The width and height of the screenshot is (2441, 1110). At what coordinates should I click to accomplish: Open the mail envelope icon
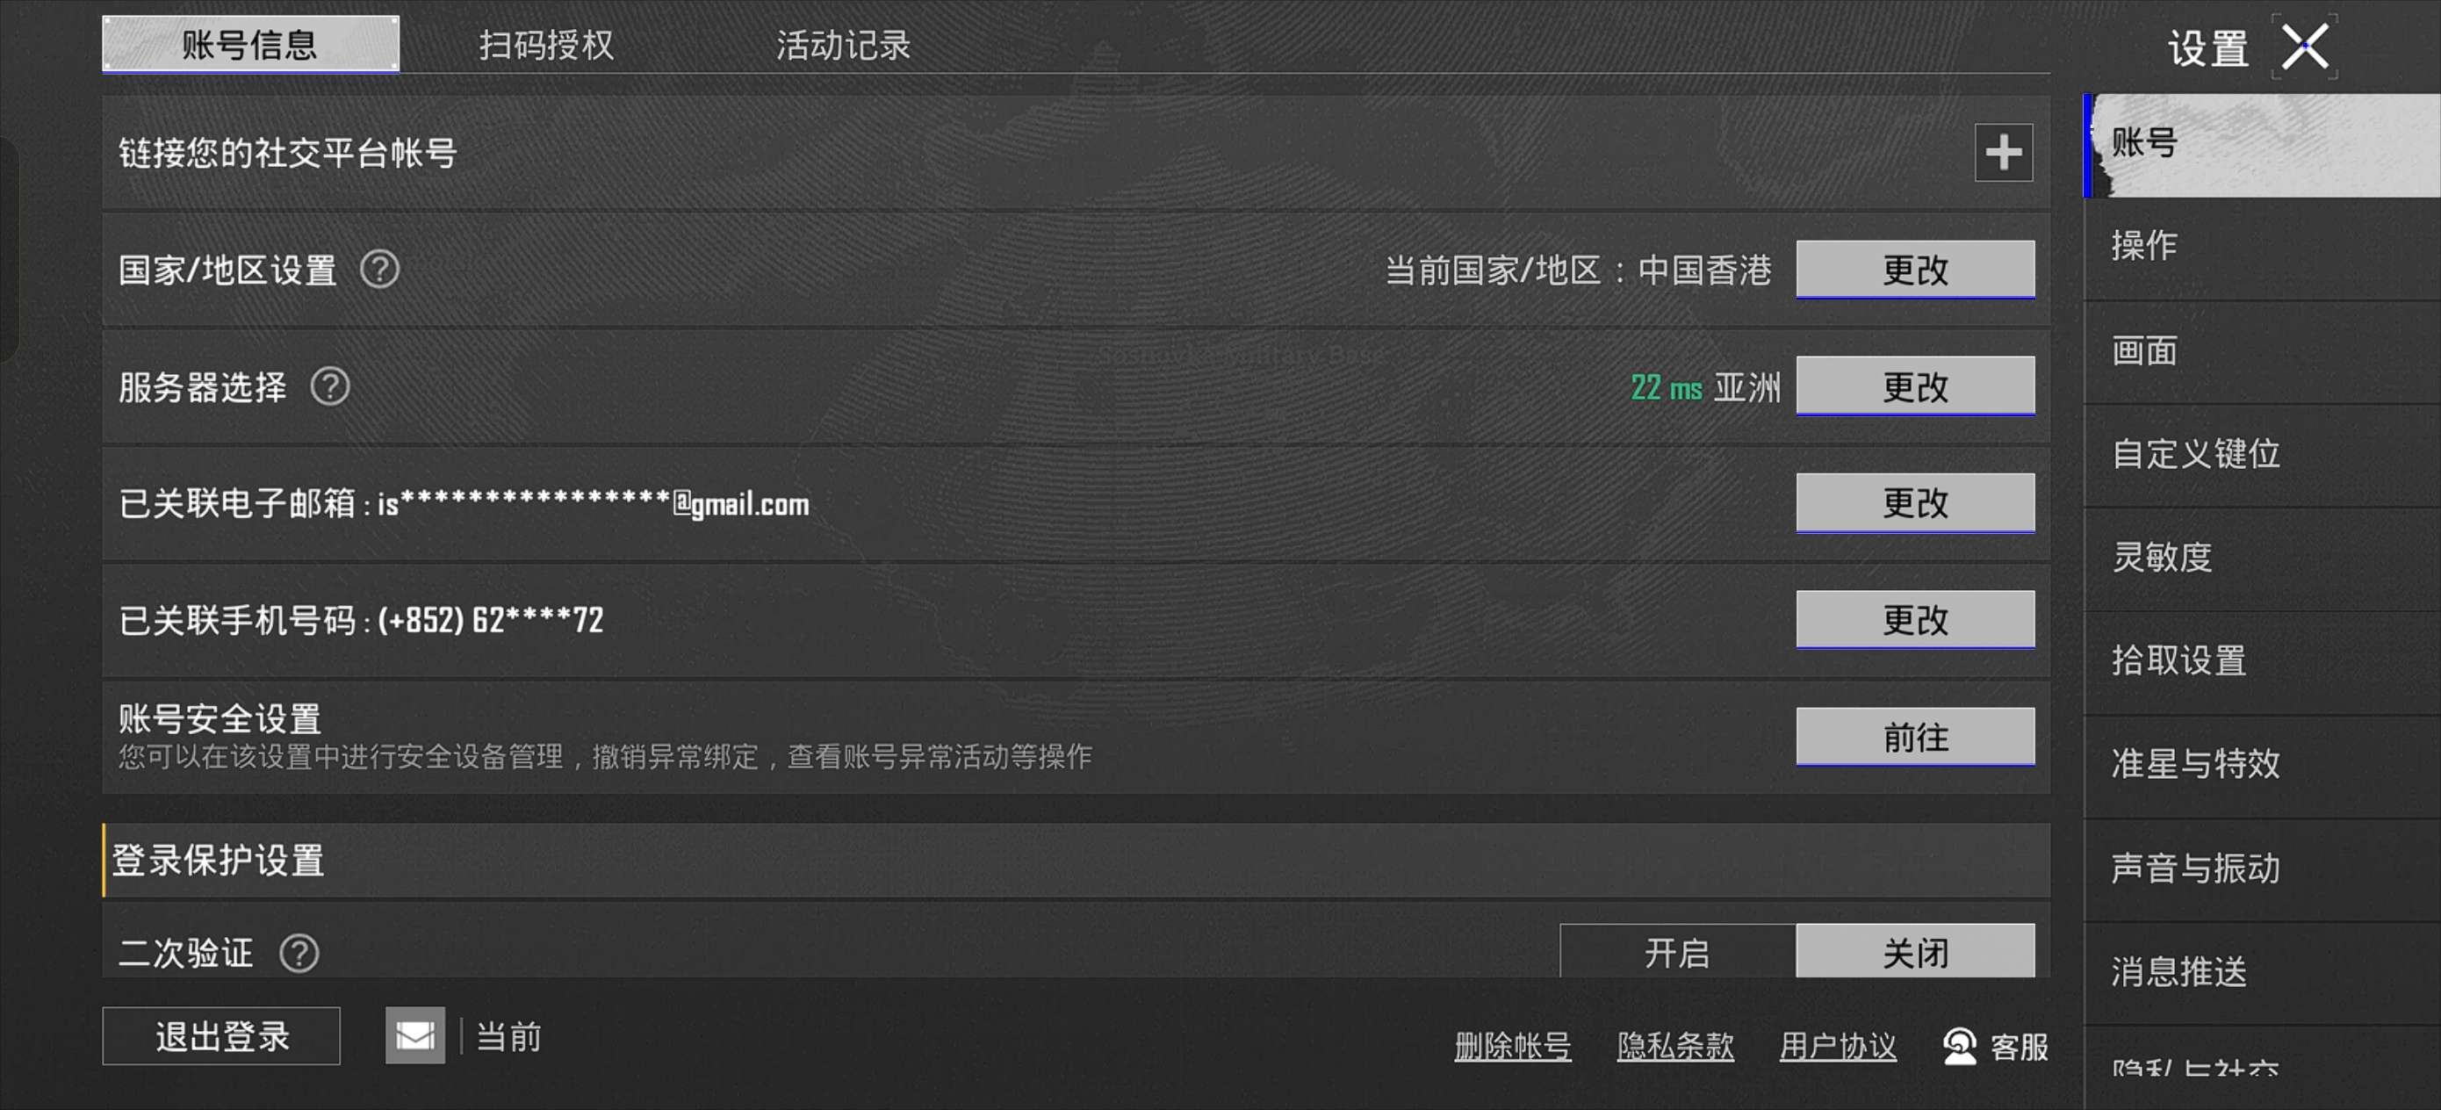(x=415, y=1035)
